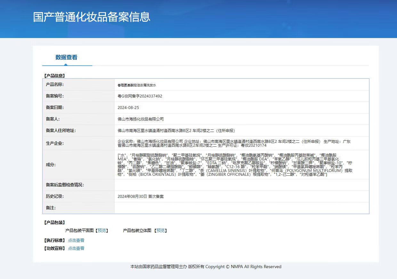The image size is (397, 279).
Task: Select the 备案人住所地址 label cell
Action: [78, 131]
